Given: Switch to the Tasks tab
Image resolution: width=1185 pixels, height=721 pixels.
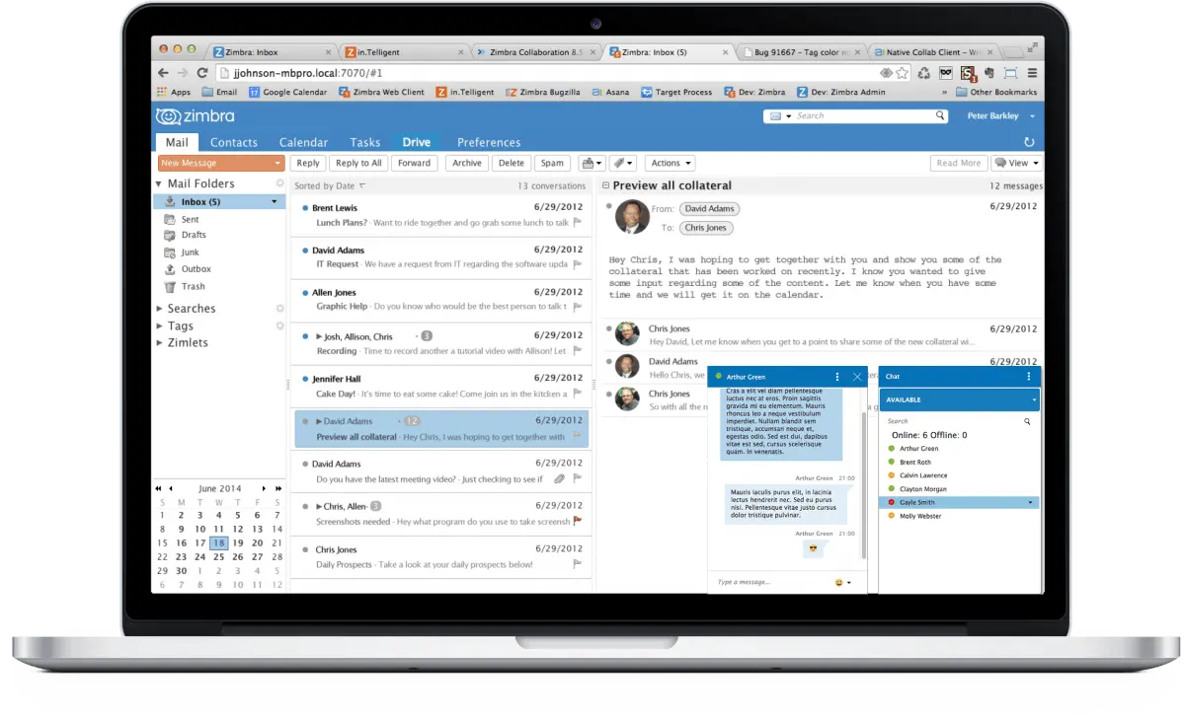Looking at the screenshot, I should (365, 142).
